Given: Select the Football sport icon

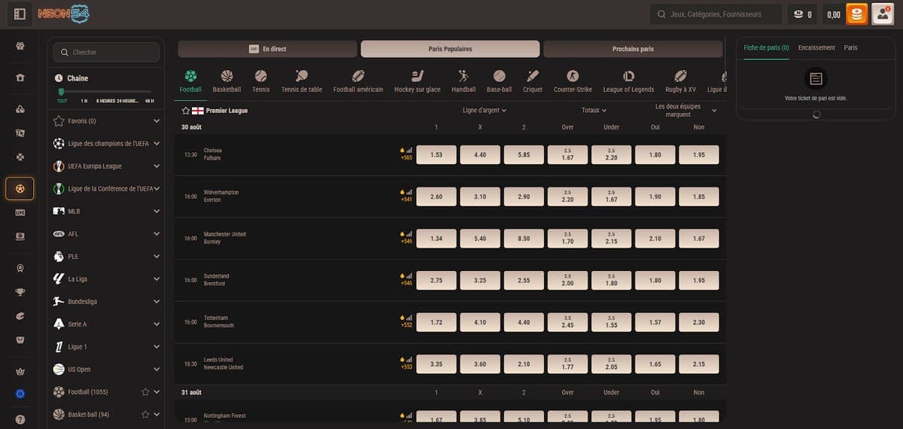Looking at the screenshot, I should click(x=190, y=76).
